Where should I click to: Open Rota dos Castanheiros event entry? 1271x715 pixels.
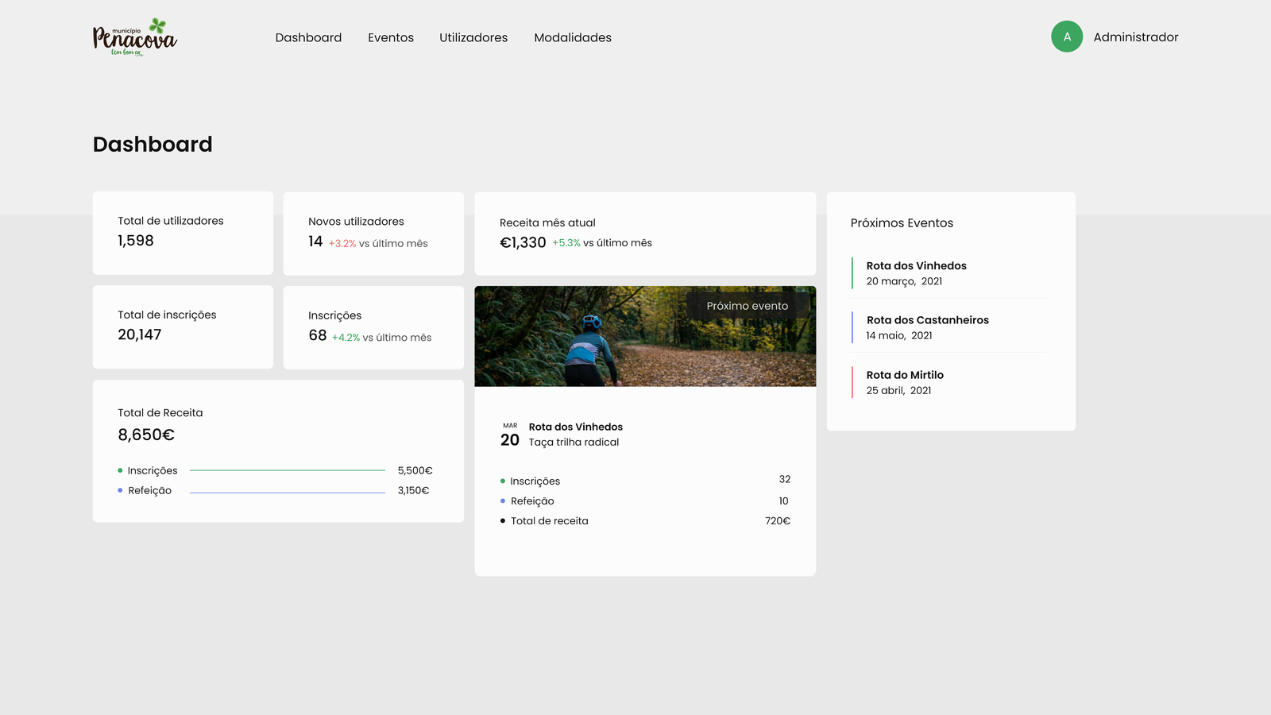(927, 320)
